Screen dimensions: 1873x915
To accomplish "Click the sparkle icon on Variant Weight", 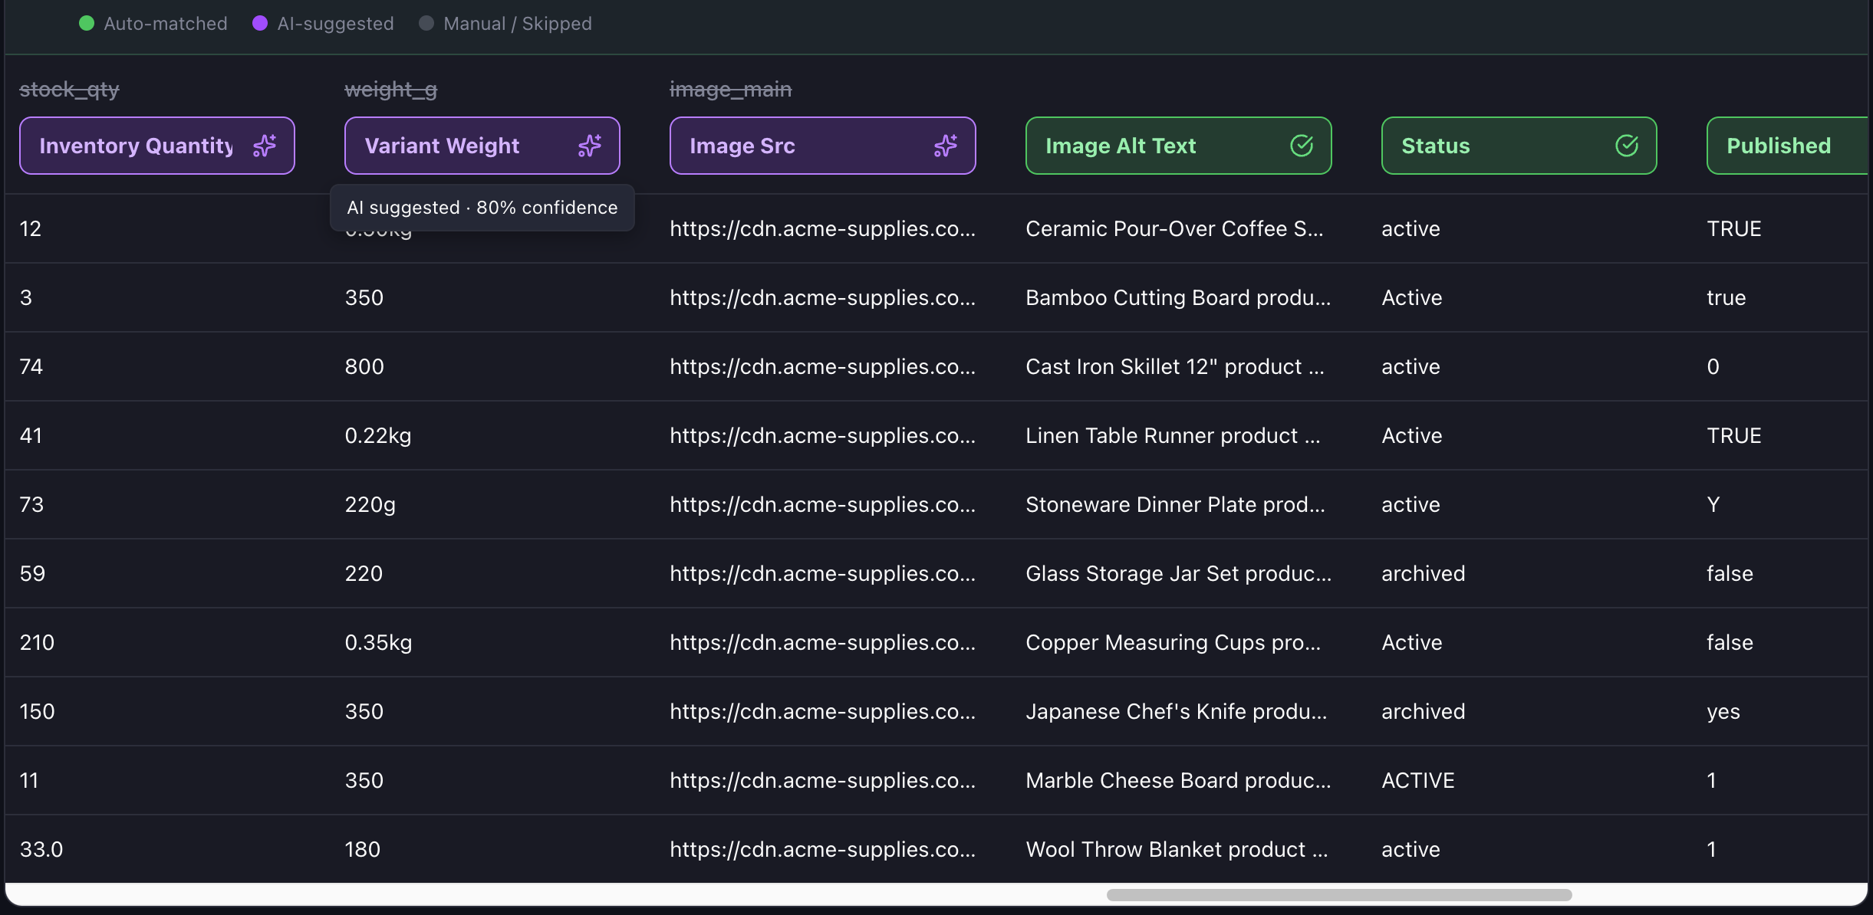I will coord(590,146).
